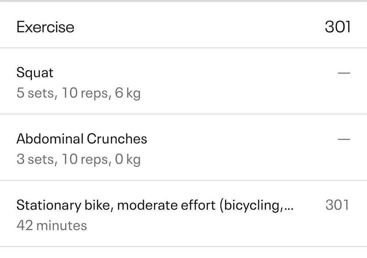Click the "0 kg" weight under Abdominal Crunches
The image size is (367, 258).
click(x=128, y=159)
